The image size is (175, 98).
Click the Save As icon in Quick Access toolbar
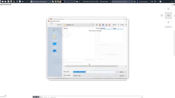point(11,2)
